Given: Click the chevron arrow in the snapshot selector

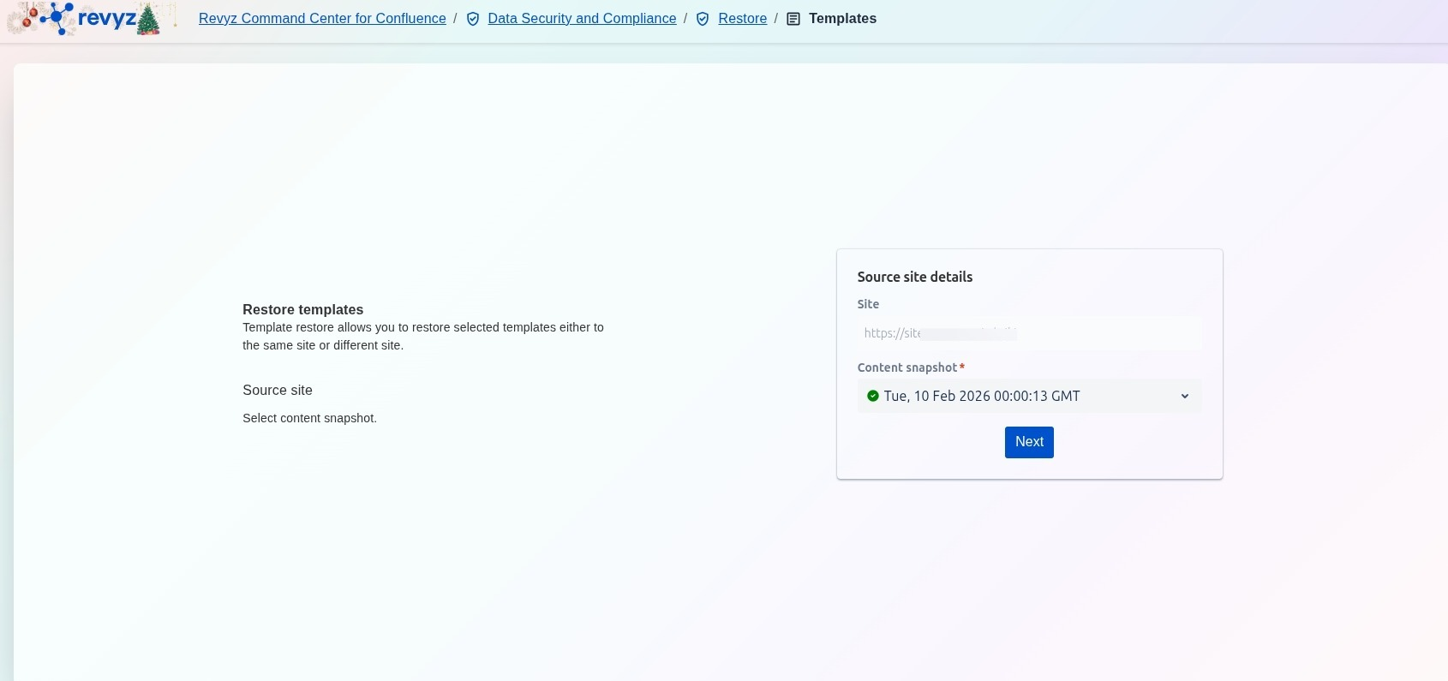Looking at the screenshot, I should tap(1184, 396).
